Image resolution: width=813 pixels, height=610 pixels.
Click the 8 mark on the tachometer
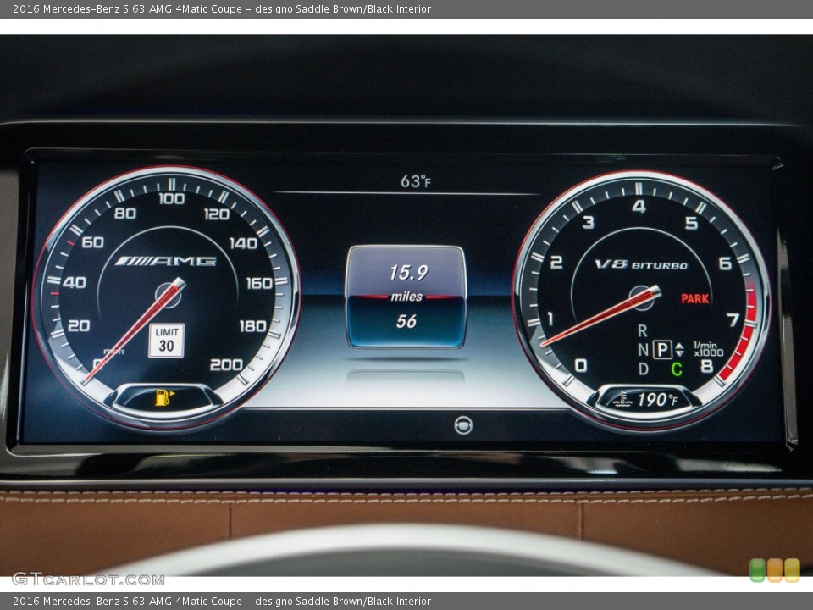(x=706, y=366)
